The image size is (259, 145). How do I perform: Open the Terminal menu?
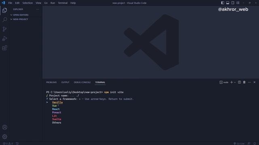tap(63, 3)
